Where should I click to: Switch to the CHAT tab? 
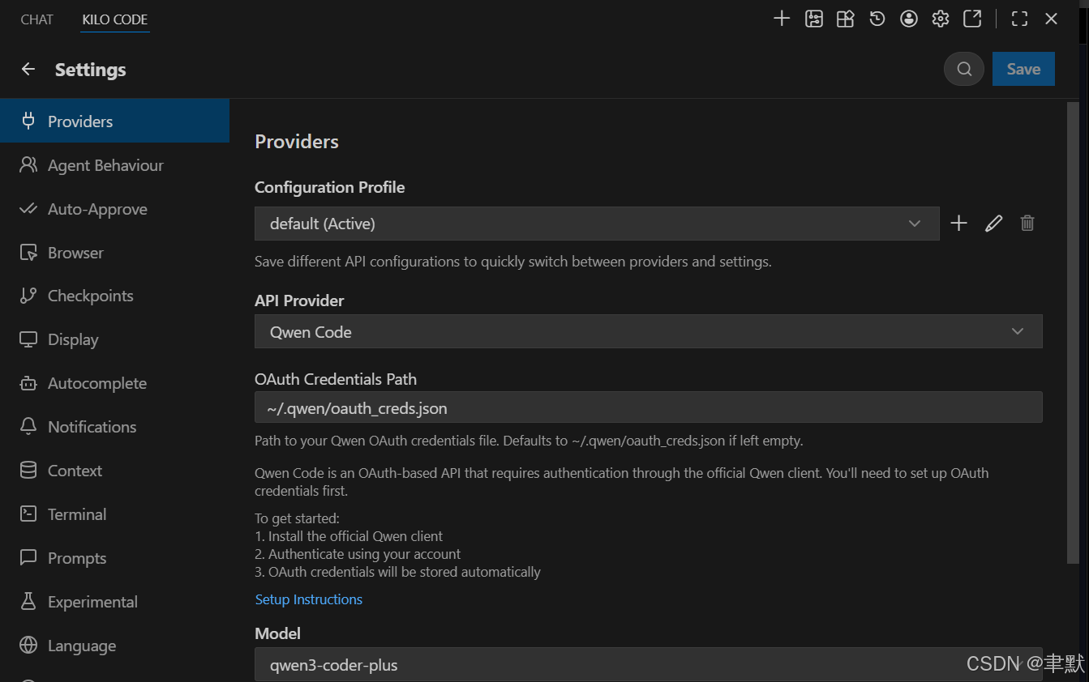click(x=36, y=19)
